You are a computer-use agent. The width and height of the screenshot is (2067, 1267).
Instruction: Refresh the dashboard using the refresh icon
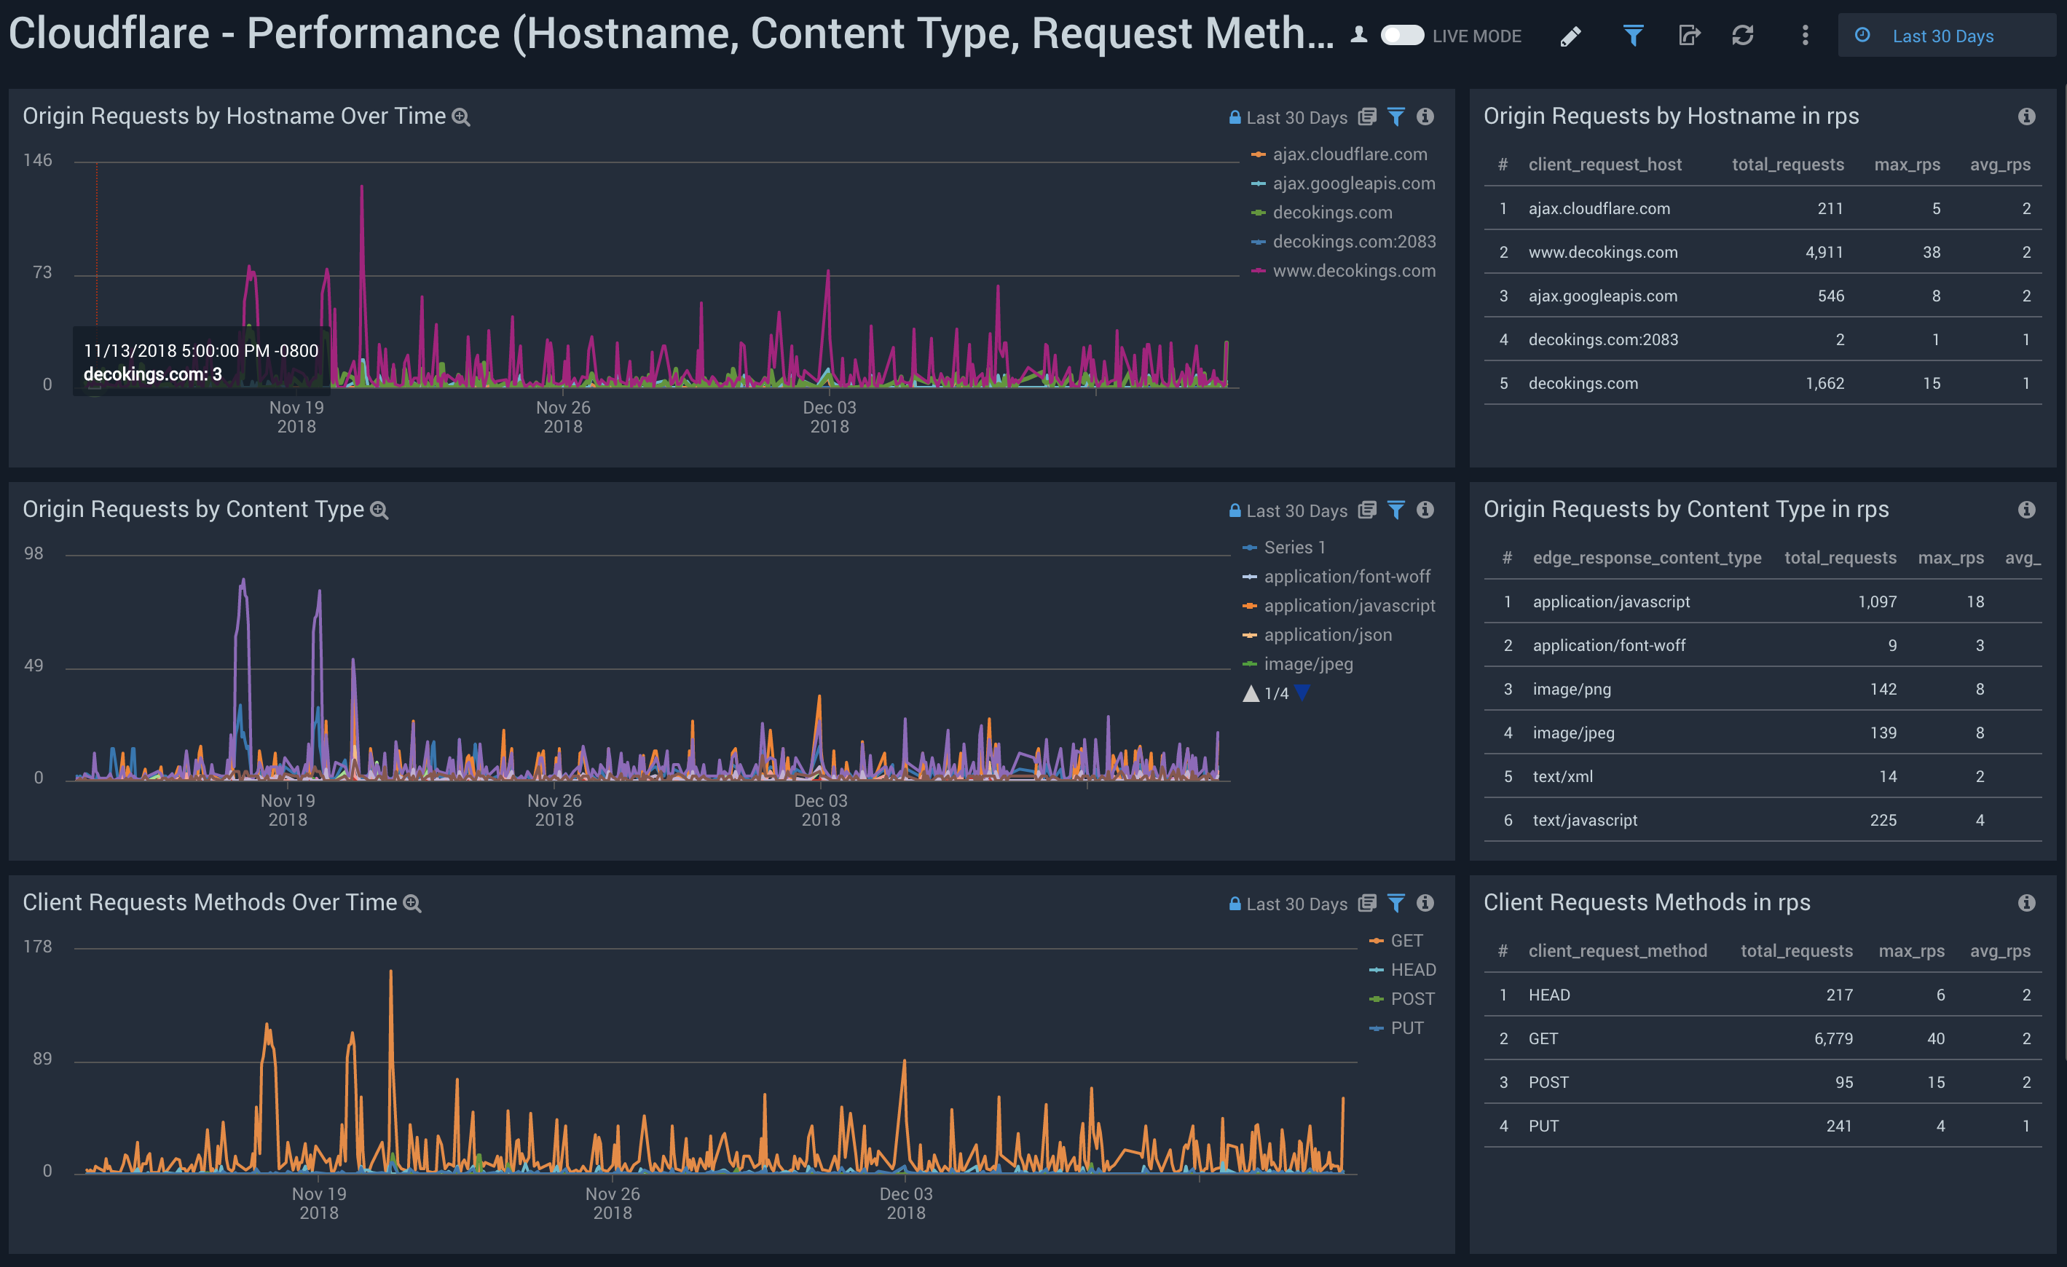(x=1744, y=35)
